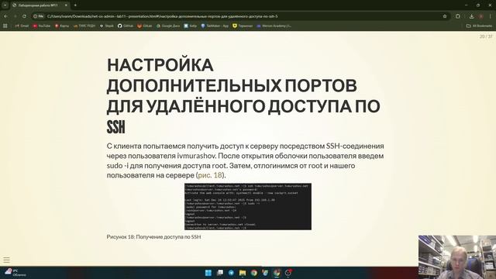The image size is (496, 279).
Task: Expand the tab search dropdown arrow
Action: 5,5
